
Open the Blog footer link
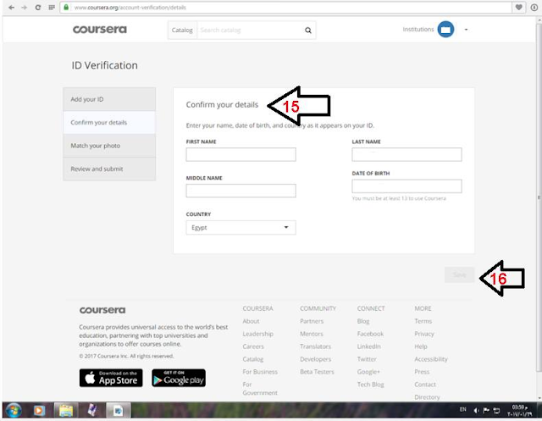pos(363,321)
